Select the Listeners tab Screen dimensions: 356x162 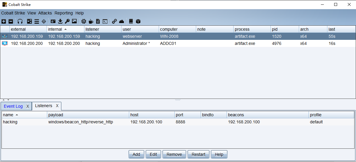[x=44, y=106]
